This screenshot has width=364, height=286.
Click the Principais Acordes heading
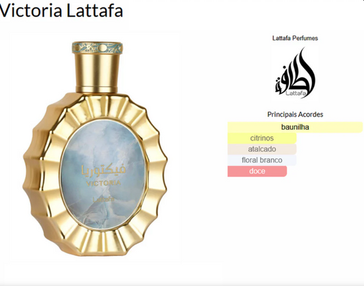point(295,115)
